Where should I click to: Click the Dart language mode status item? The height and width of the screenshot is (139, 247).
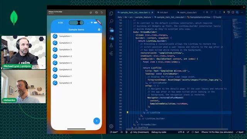click(195, 132)
